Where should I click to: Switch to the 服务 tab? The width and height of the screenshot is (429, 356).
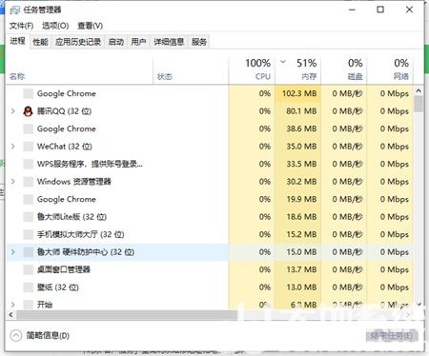coord(199,42)
